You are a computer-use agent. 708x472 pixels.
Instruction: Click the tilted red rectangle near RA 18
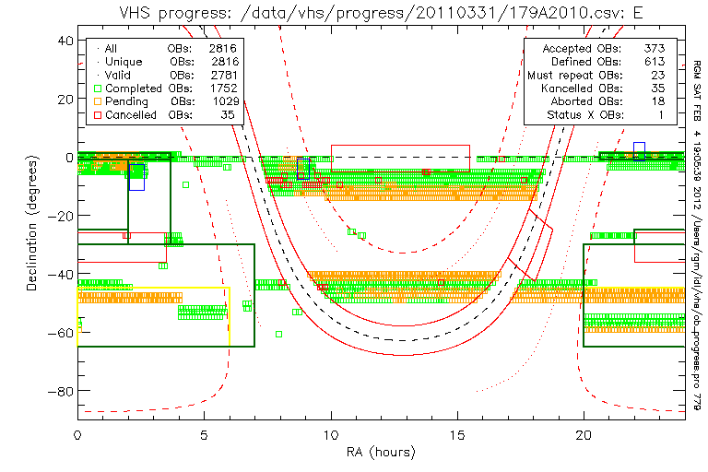tap(532, 252)
